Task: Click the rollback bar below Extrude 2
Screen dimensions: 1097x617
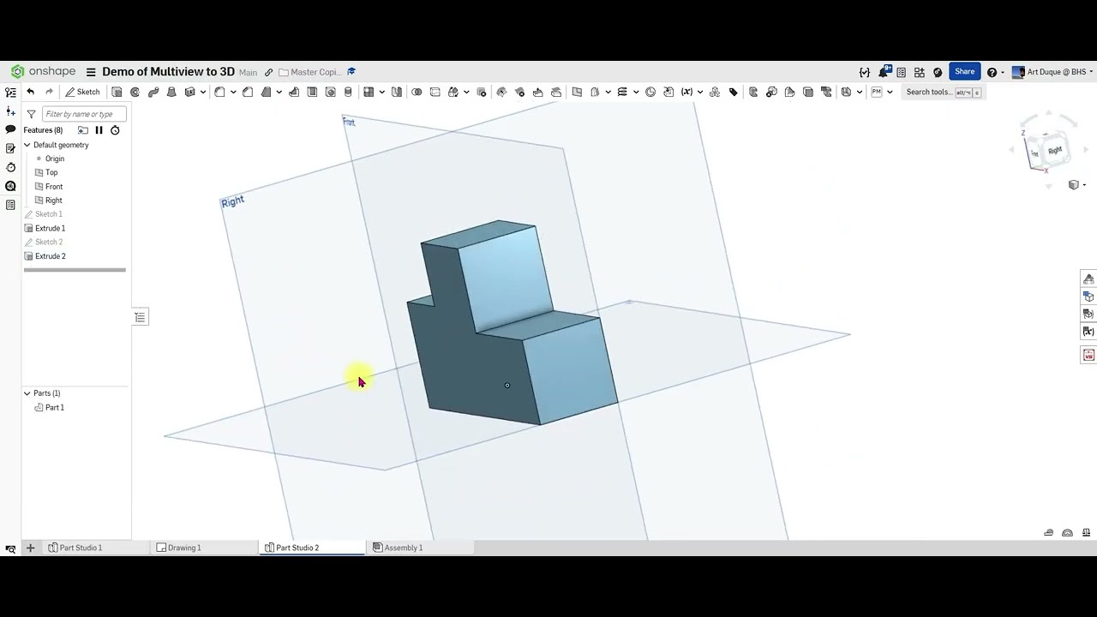Action: 75,270
